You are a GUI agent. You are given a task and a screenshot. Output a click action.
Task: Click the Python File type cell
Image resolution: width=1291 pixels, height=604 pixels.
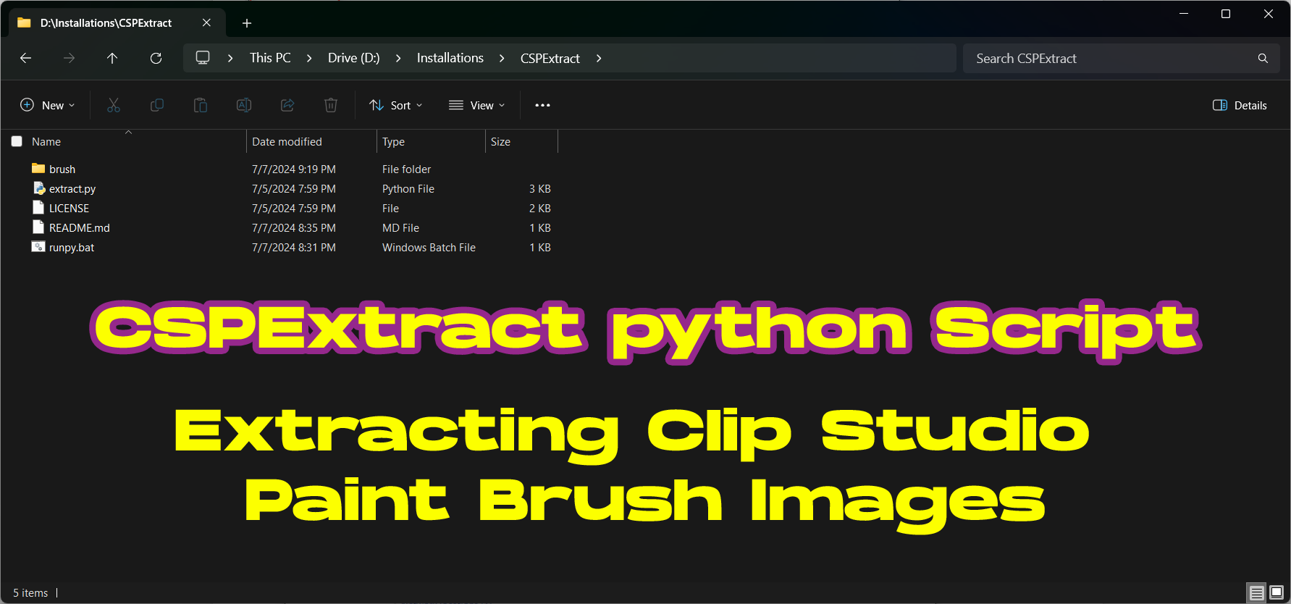click(x=408, y=188)
